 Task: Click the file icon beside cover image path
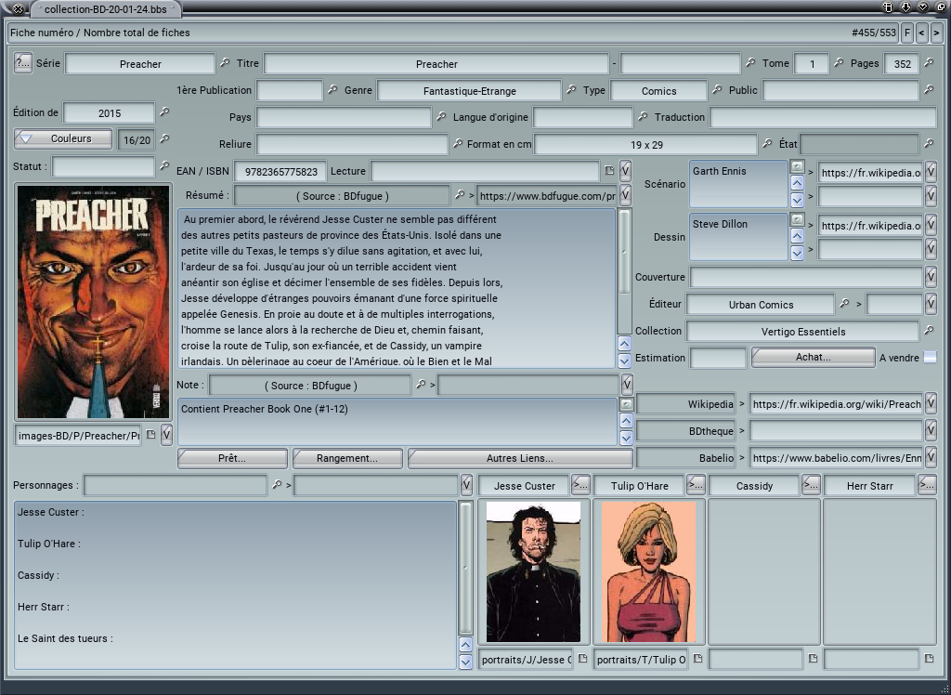(151, 435)
